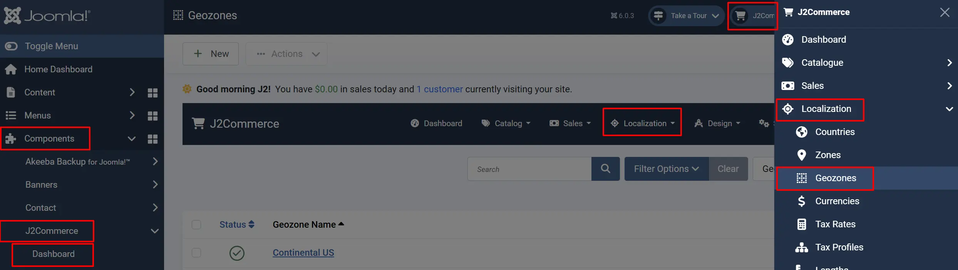Check the Continental US row checkbox
This screenshot has width=958, height=270.
click(x=196, y=253)
